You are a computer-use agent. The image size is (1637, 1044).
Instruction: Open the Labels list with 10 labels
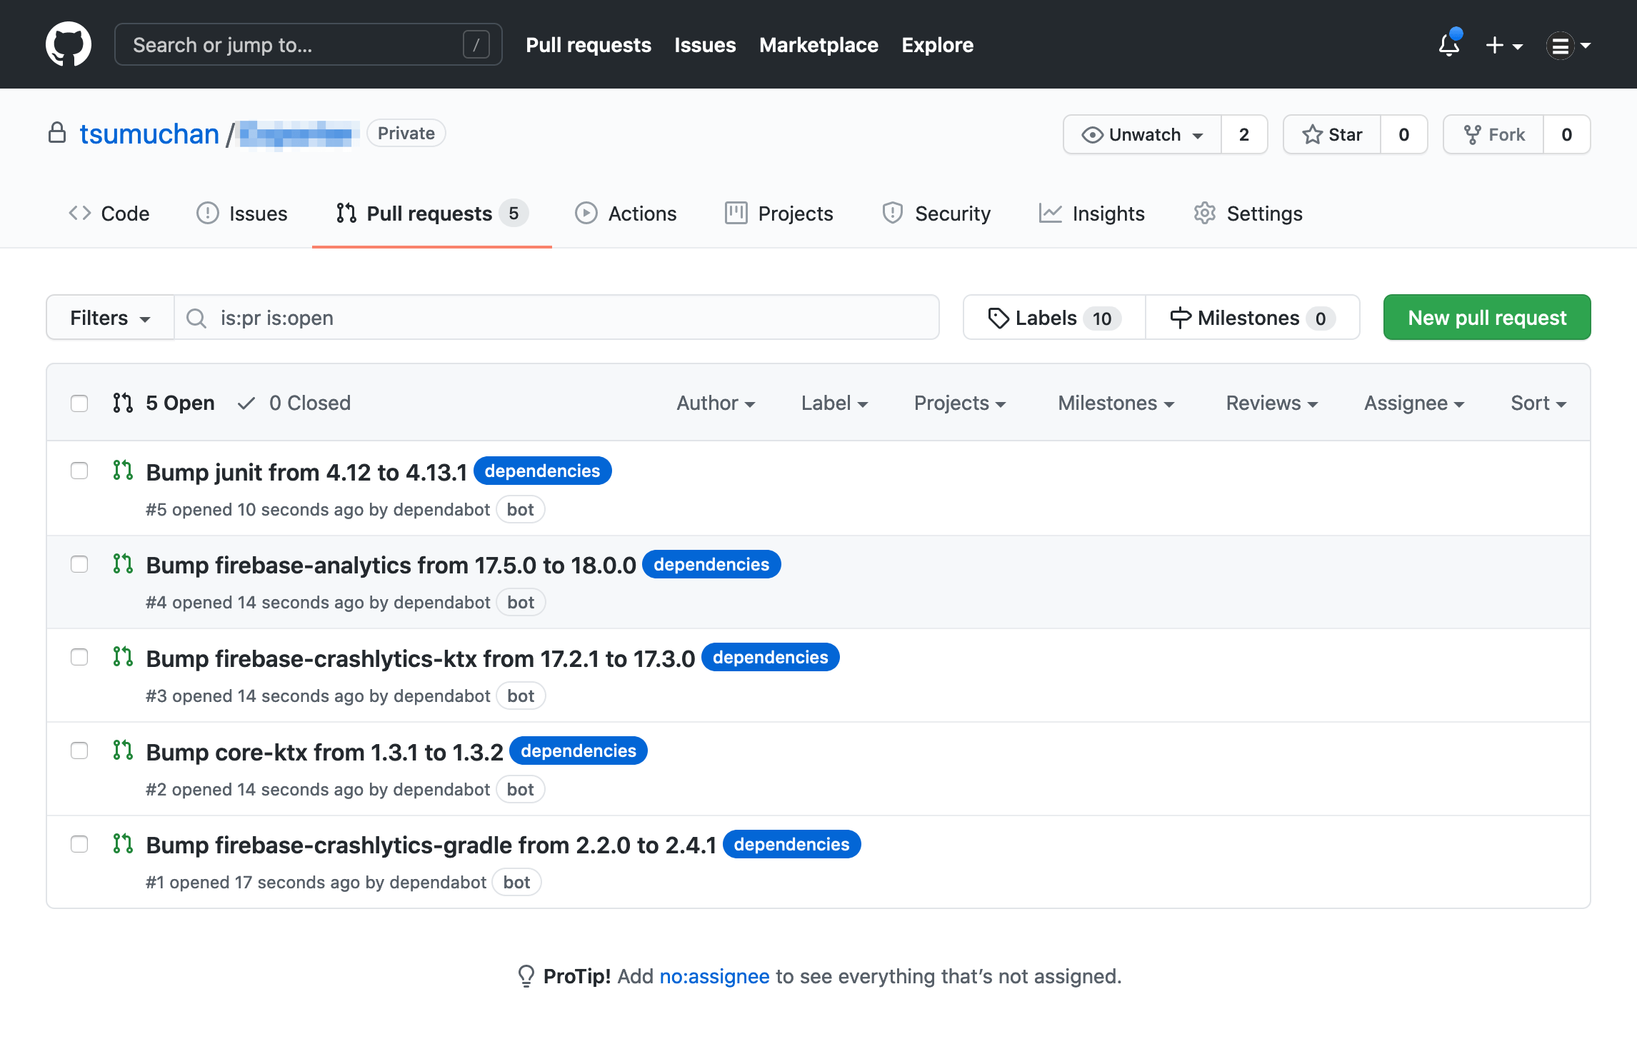(x=1054, y=317)
